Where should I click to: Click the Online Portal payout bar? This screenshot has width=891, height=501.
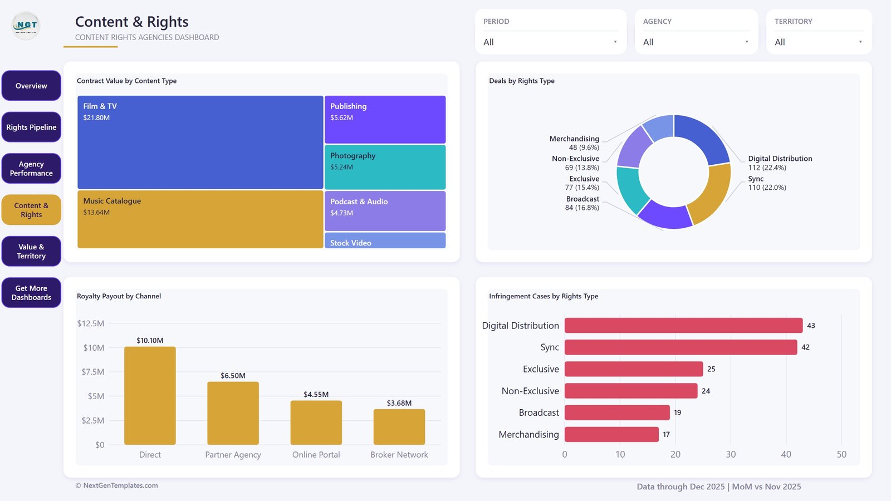click(316, 423)
